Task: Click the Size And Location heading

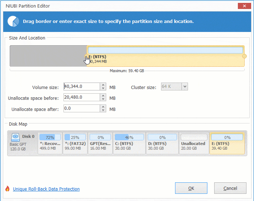Action: point(27,38)
